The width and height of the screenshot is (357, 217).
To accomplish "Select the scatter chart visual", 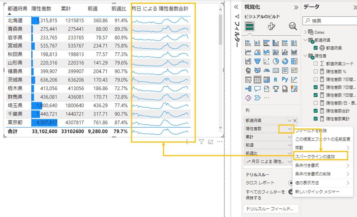I will 267,61.
